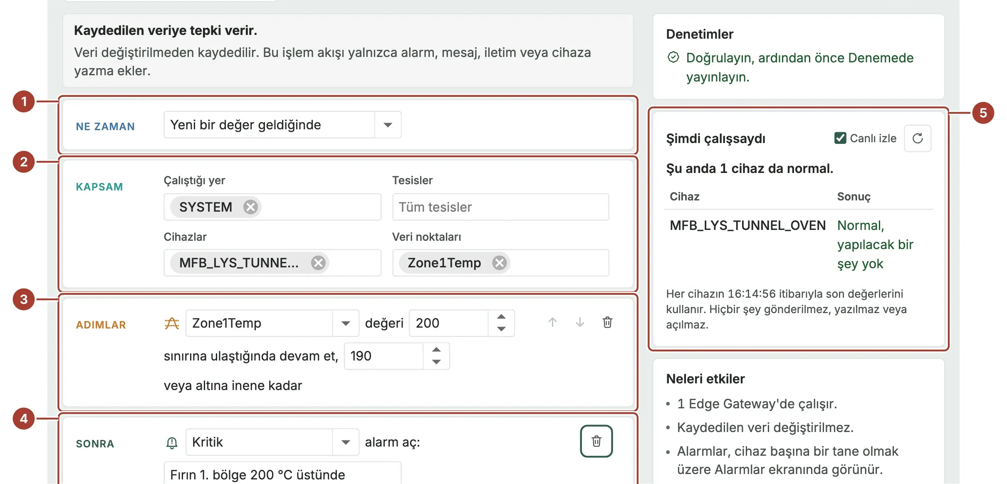This screenshot has width=1007, height=484.
Task: Remove the Zone1Temp data point chip
Action: 499,263
